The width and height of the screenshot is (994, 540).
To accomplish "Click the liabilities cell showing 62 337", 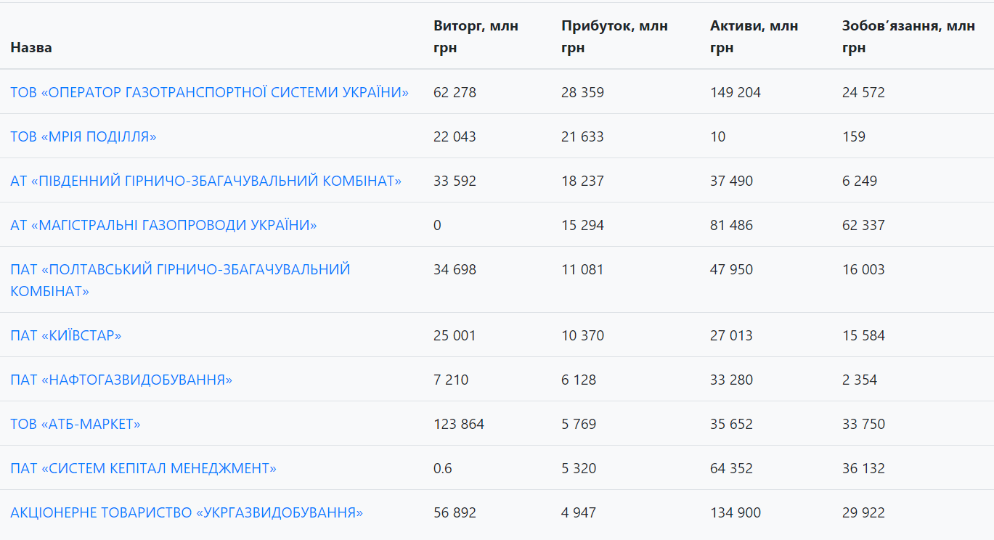I will pyautogui.click(x=863, y=225).
